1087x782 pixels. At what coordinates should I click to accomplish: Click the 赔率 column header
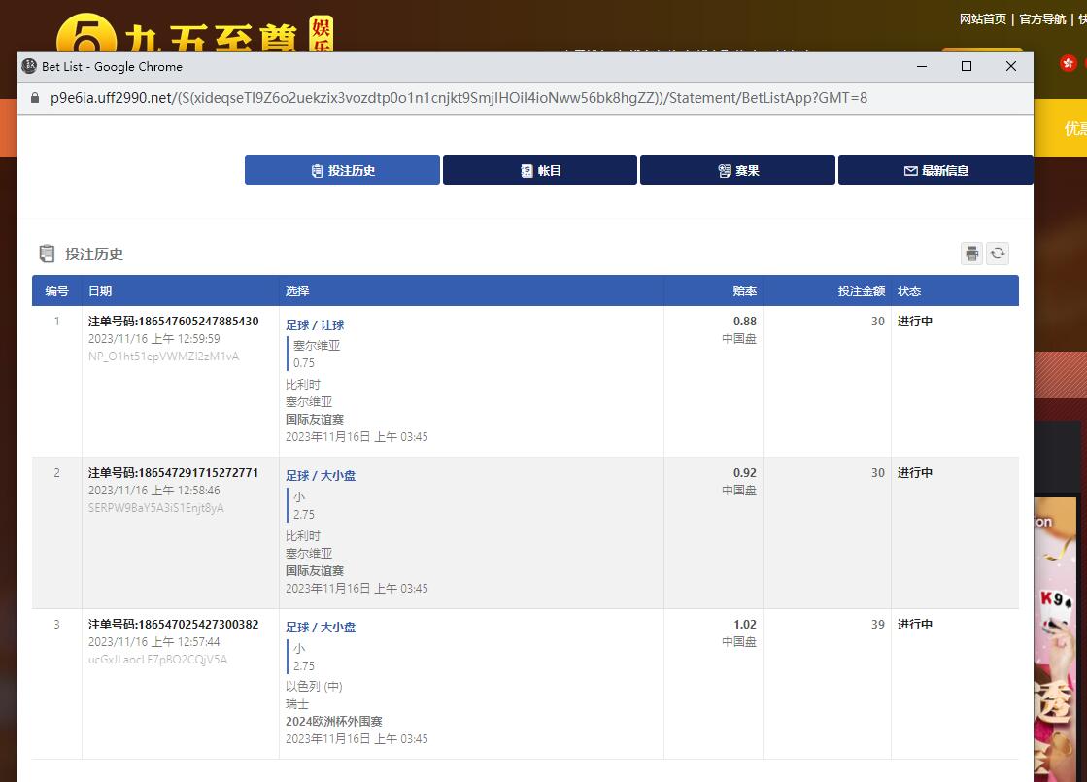744,290
